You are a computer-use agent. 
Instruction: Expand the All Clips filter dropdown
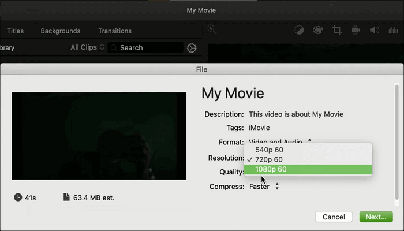[x=88, y=47]
